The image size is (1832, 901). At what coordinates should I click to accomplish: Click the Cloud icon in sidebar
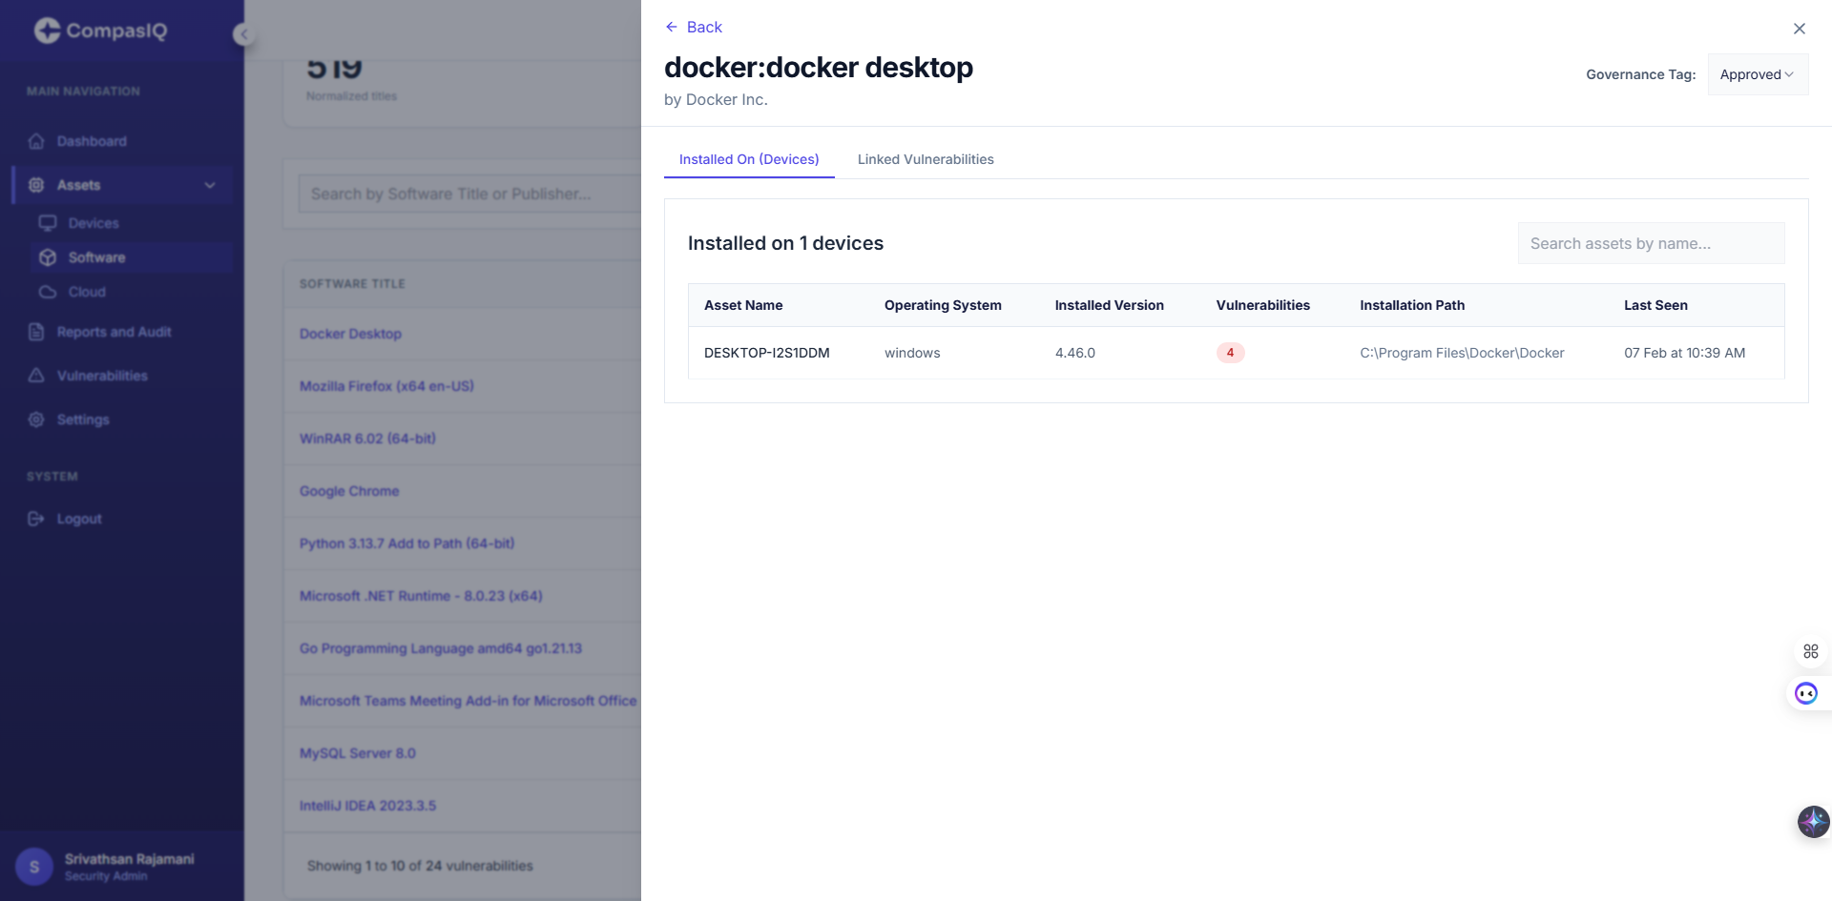tap(48, 292)
